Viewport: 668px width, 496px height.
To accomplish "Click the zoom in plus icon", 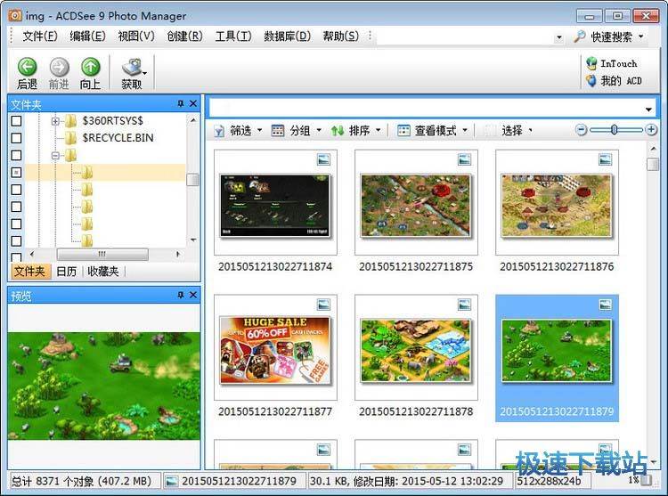I will [651, 130].
